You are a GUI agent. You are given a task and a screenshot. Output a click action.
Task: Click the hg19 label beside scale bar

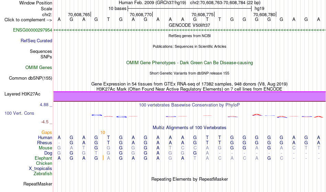coord(259,9)
